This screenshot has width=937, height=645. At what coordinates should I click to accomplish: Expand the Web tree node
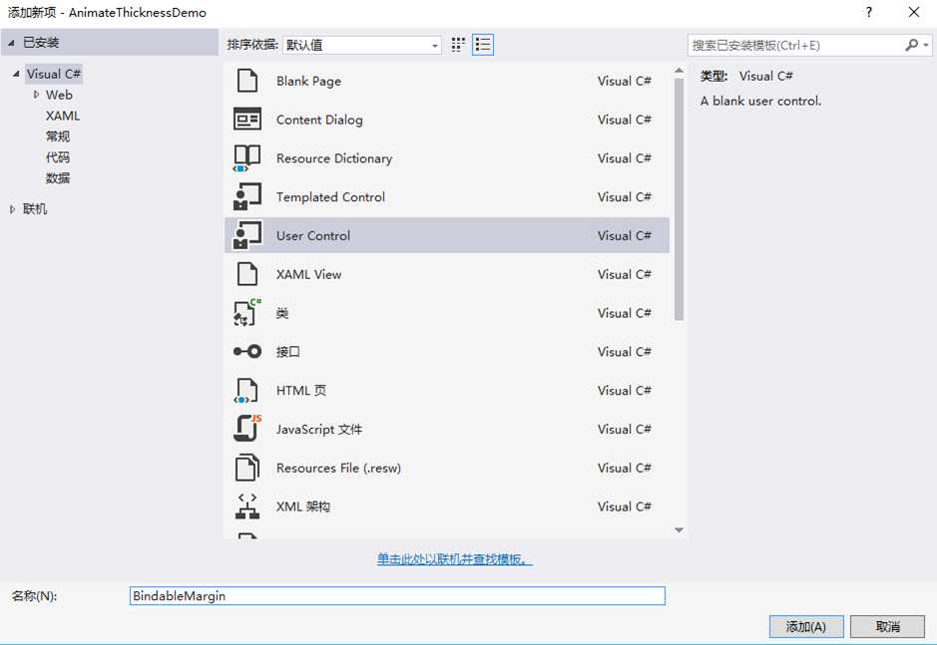36,95
